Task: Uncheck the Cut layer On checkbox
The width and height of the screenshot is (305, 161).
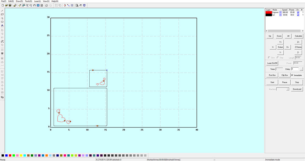Action: tap(298, 15)
